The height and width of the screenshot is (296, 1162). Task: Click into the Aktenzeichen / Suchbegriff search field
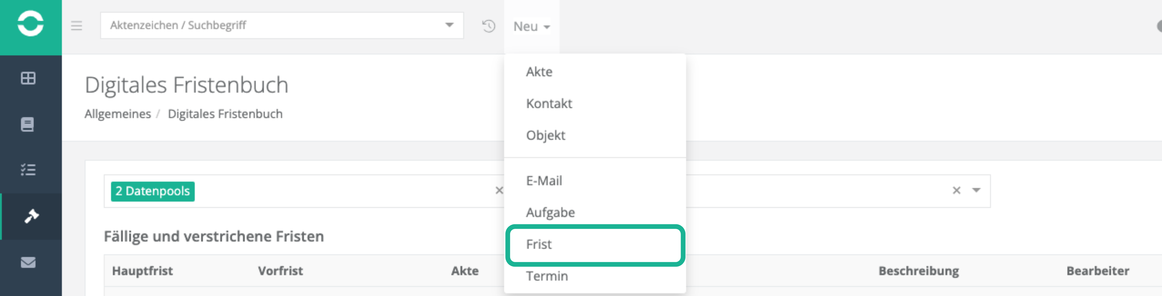point(271,25)
